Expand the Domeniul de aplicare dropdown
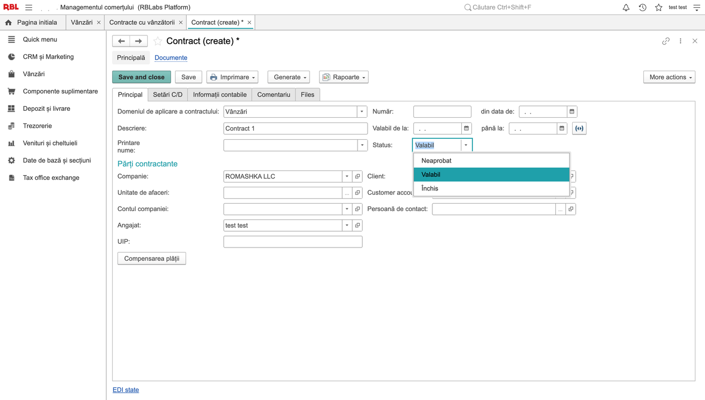 [362, 111]
